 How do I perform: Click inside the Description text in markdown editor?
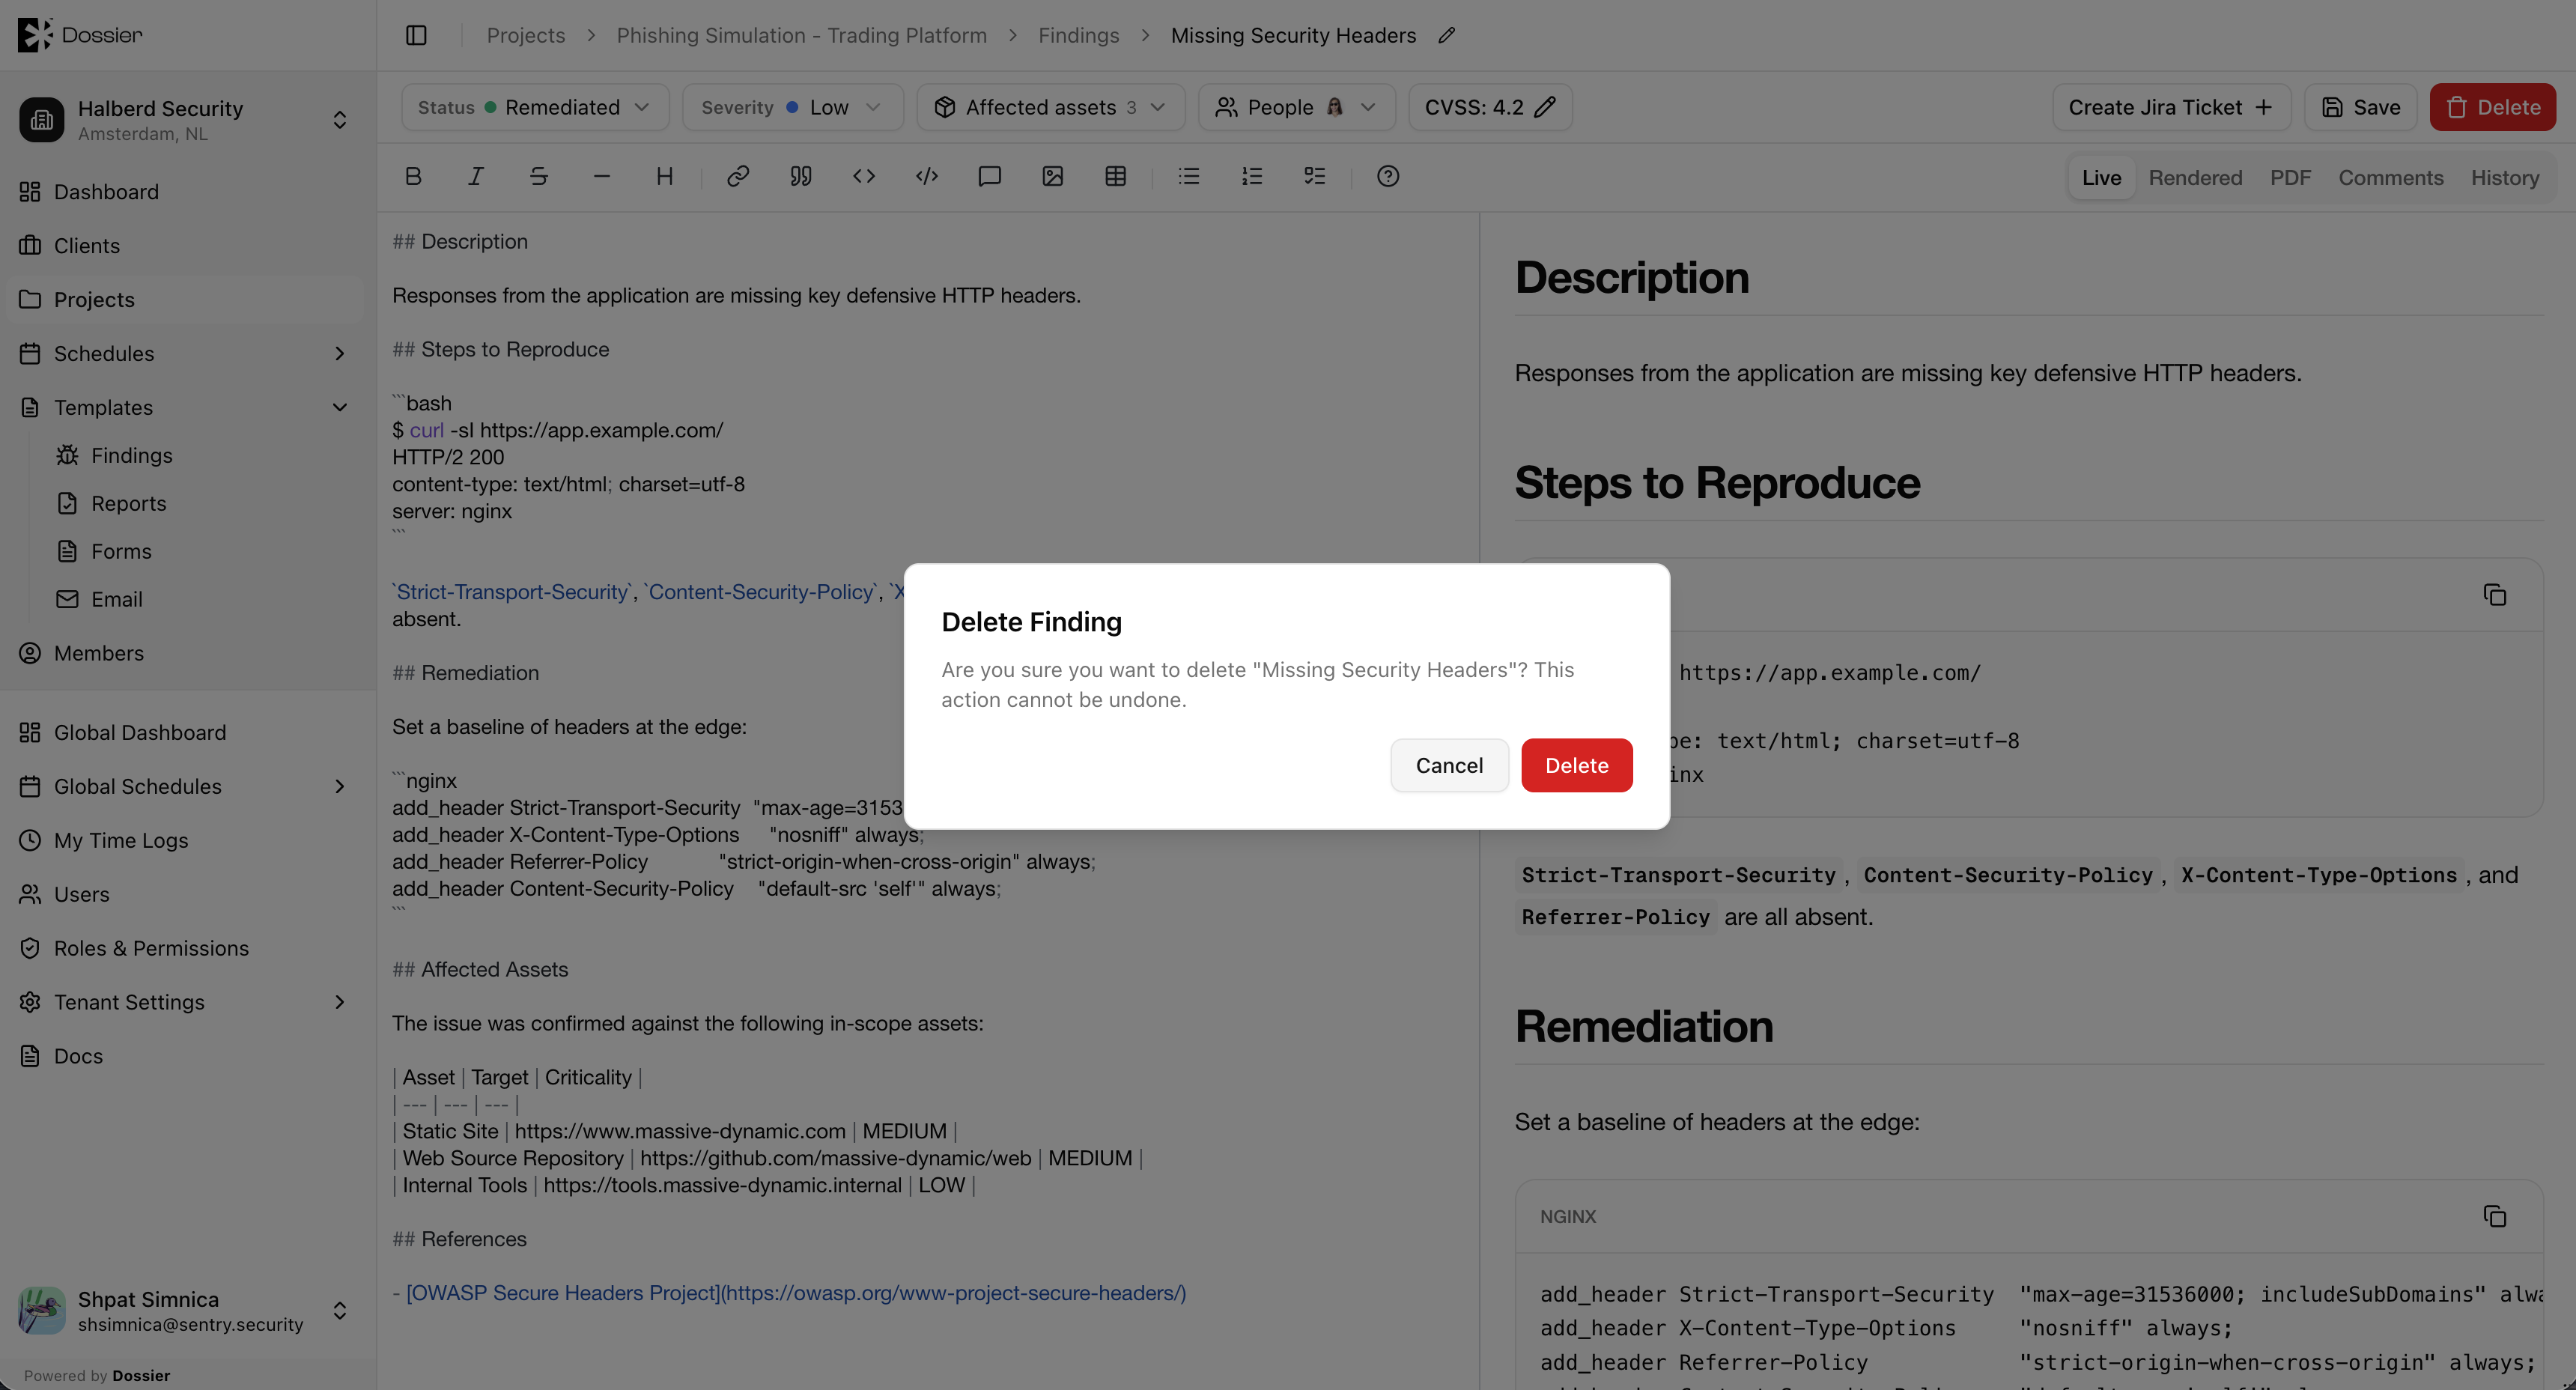pos(736,295)
